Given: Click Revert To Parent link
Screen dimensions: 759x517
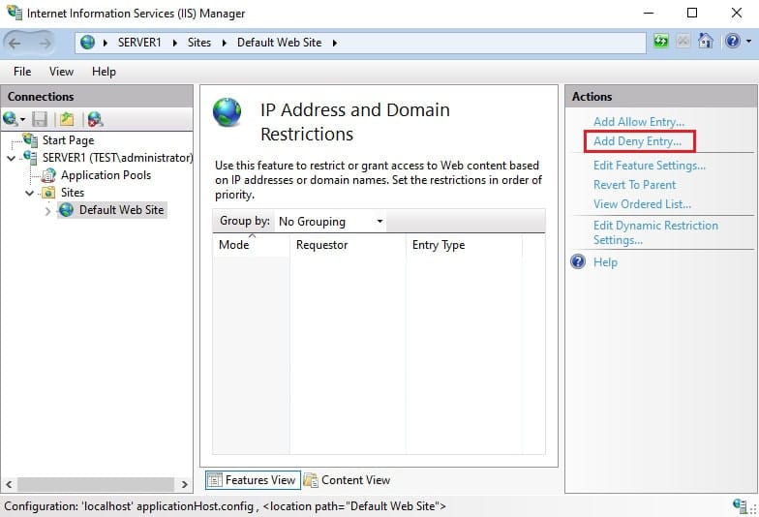Looking at the screenshot, I should (635, 185).
